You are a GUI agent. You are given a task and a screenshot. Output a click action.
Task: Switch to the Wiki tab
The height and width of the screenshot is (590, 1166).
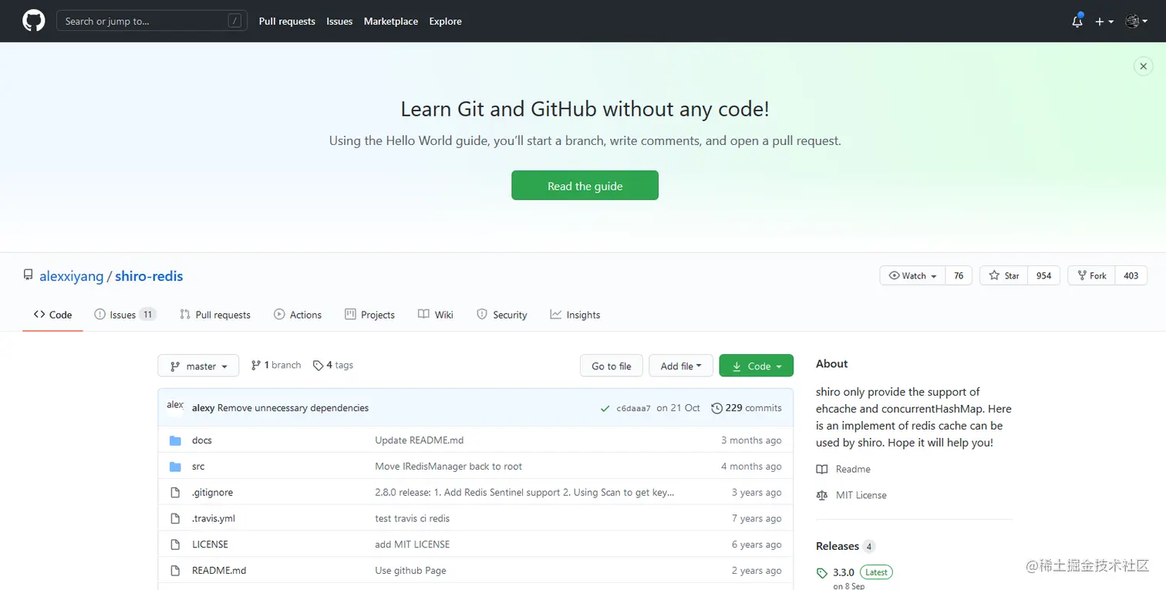click(x=436, y=315)
